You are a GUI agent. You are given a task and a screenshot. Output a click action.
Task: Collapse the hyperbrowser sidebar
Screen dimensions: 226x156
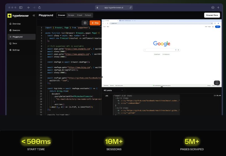click(x=34, y=15)
